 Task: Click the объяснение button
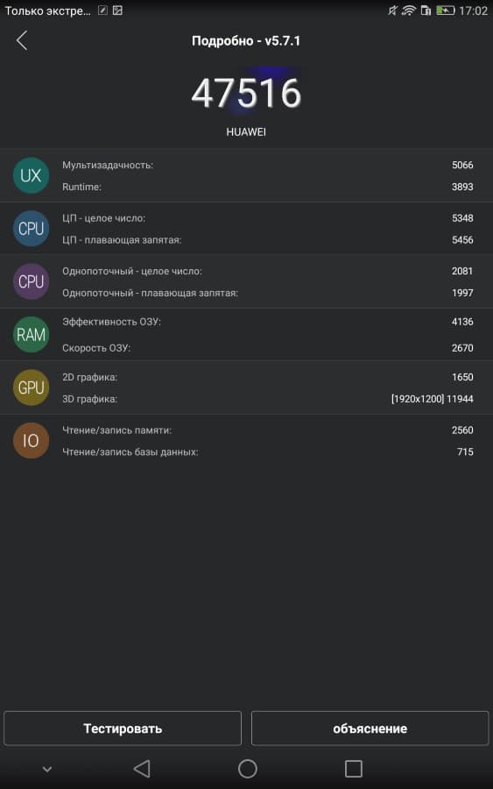coord(370,729)
